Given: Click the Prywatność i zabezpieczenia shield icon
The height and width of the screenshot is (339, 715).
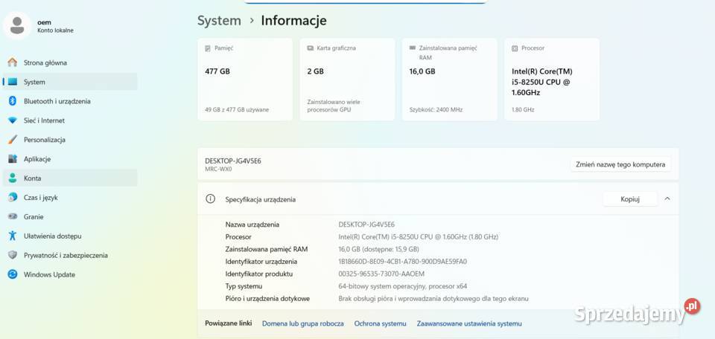Looking at the screenshot, I should click(13, 255).
